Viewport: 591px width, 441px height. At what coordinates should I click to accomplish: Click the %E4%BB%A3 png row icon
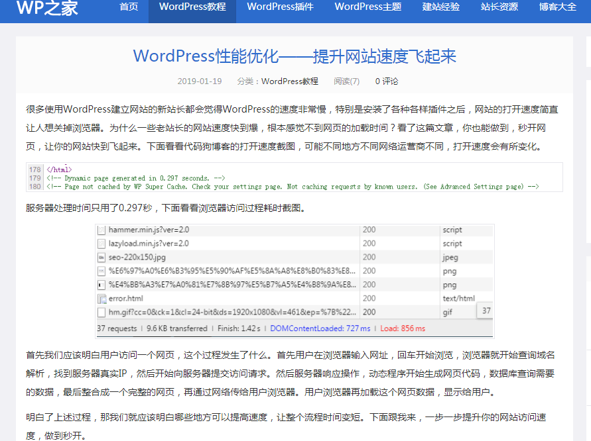pyautogui.click(x=101, y=285)
